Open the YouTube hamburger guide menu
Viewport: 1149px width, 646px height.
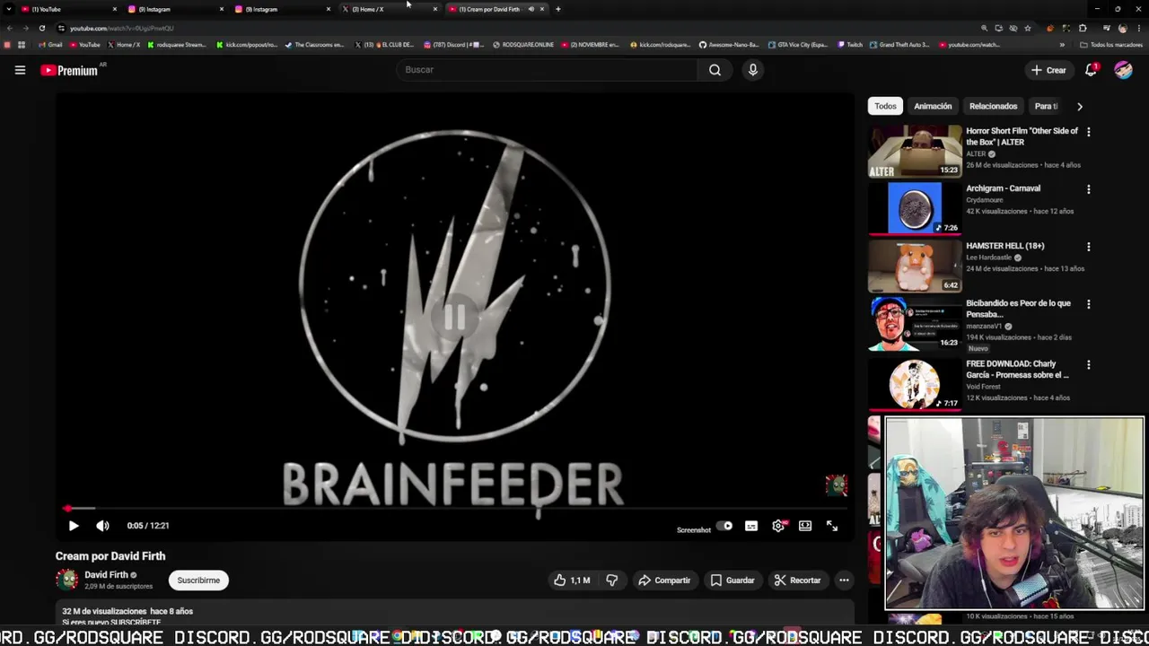[20, 70]
